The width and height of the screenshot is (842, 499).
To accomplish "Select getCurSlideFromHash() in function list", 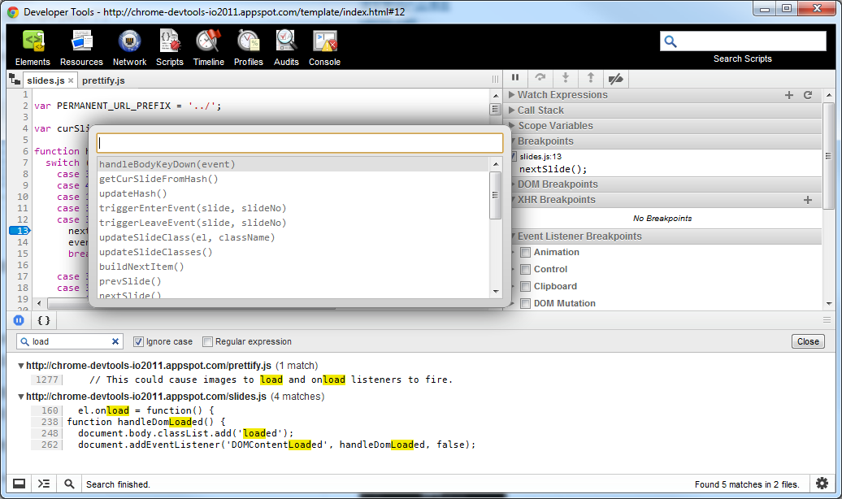I will [x=293, y=179].
